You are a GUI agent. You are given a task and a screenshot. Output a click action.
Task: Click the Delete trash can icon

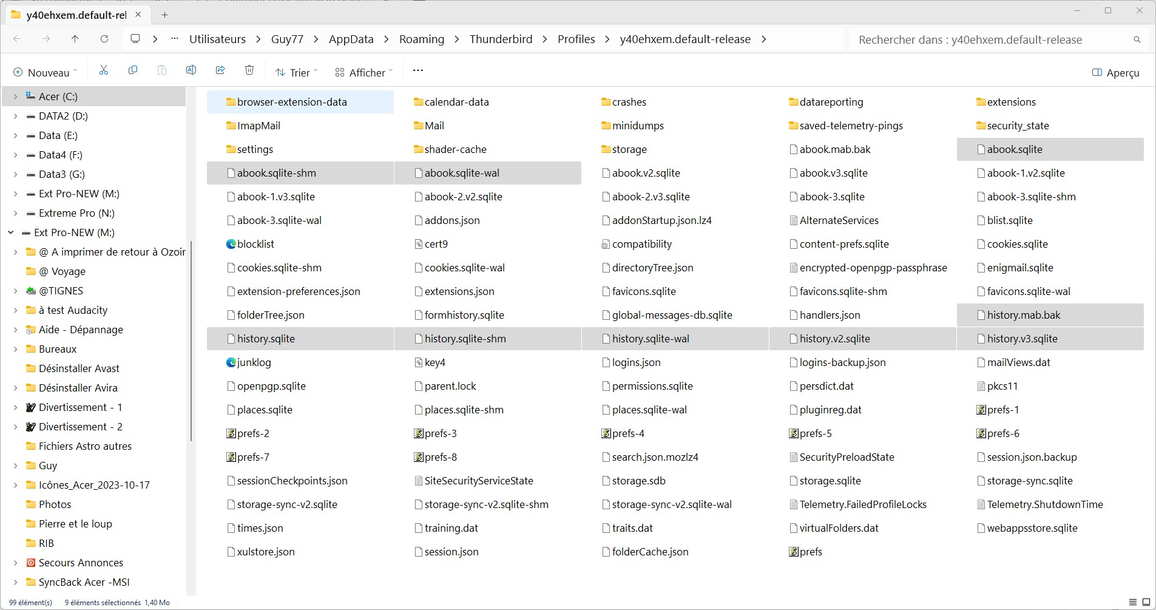click(x=249, y=71)
